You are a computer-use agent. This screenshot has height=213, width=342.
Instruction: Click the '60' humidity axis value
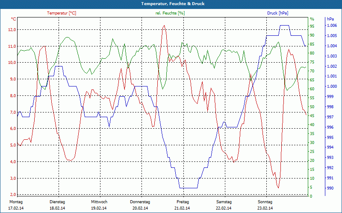[x=312, y=89]
